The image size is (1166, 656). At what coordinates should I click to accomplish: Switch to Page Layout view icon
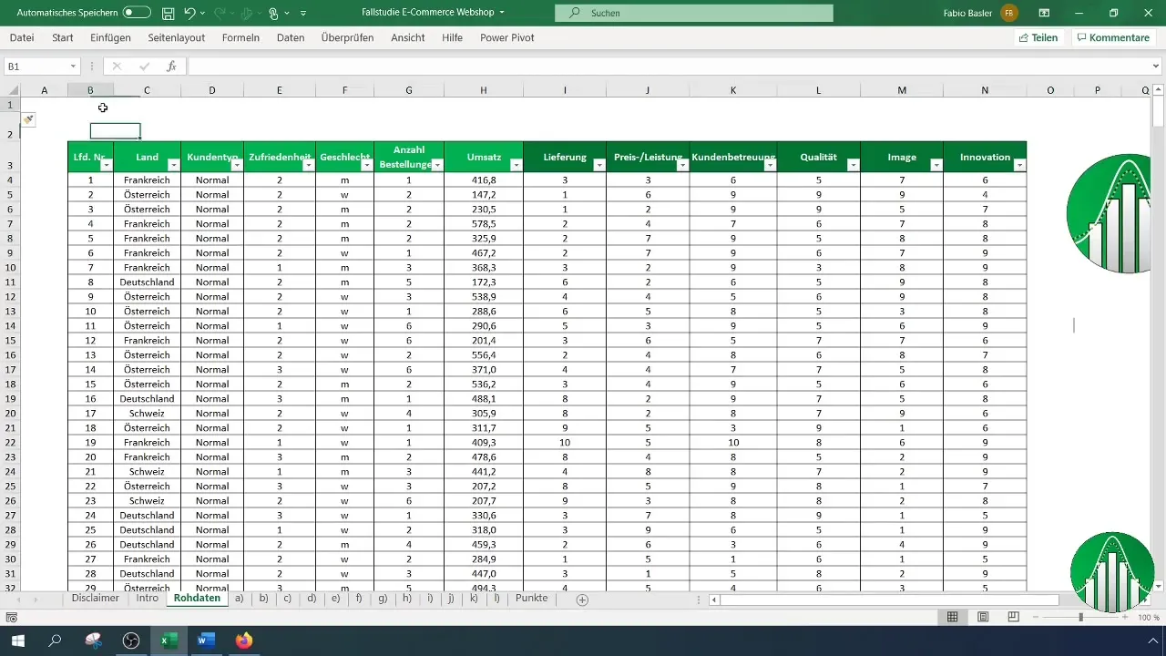[983, 617]
